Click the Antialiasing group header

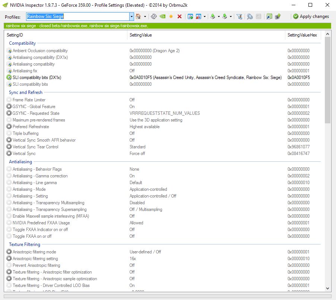click(x=20, y=162)
